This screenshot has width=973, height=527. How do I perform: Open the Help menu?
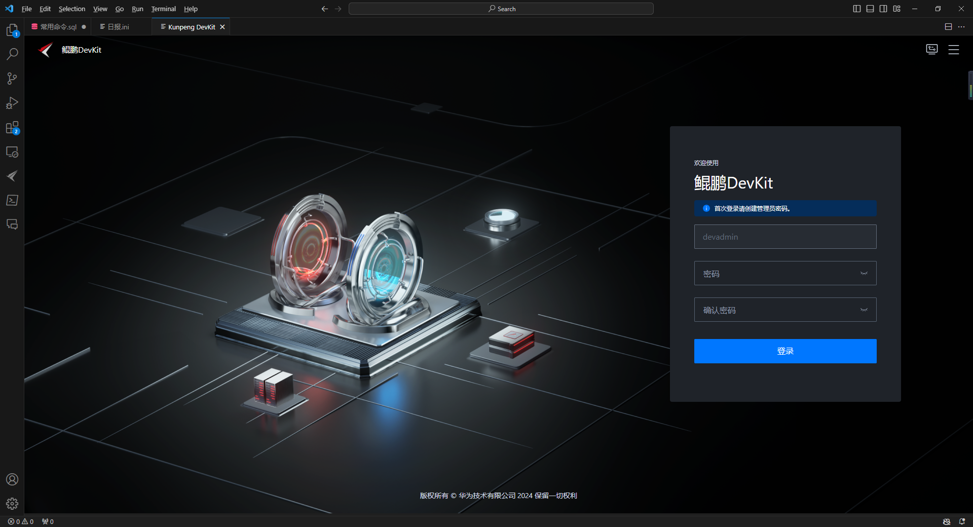point(191,9)
